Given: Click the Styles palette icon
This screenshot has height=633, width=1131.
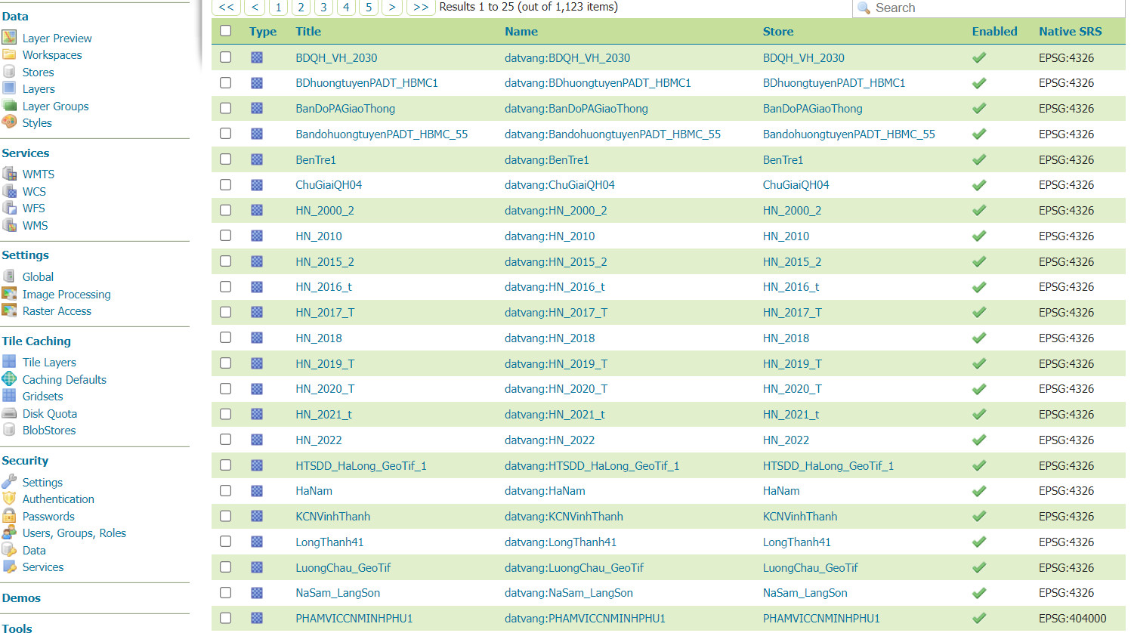Looking at the screenshot, I should coord(9,122).
